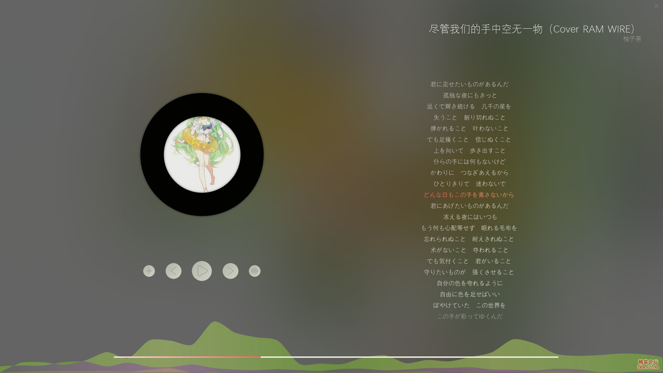This screenshot has width=663, height=373.
Task: Click lyric line 自由に色を足せばいい
Action: [470, 294]
